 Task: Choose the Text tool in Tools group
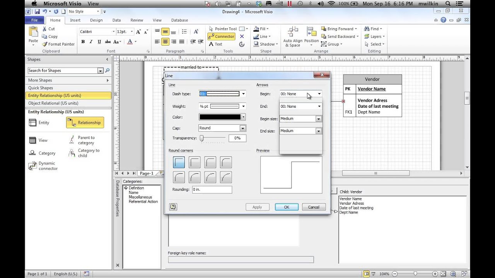215,44
